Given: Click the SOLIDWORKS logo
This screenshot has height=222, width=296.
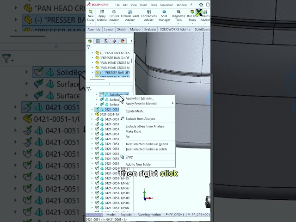Looking at the screenshot, I should [98, 5].
